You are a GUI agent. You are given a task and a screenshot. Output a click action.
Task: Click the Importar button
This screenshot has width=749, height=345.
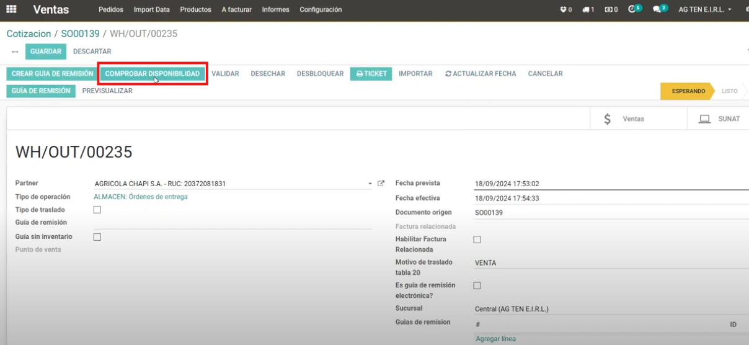(x=415, y=74)
